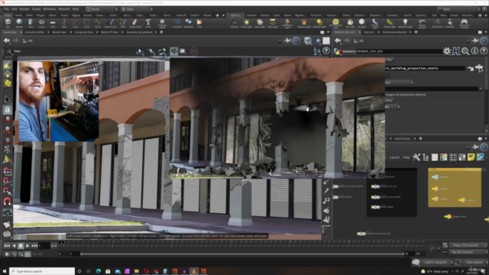The image size is (489, 275).
Task: Jump to the first frame button
Action: pos(7,246)
